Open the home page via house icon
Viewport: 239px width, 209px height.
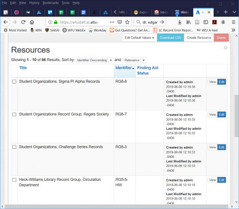32,22
